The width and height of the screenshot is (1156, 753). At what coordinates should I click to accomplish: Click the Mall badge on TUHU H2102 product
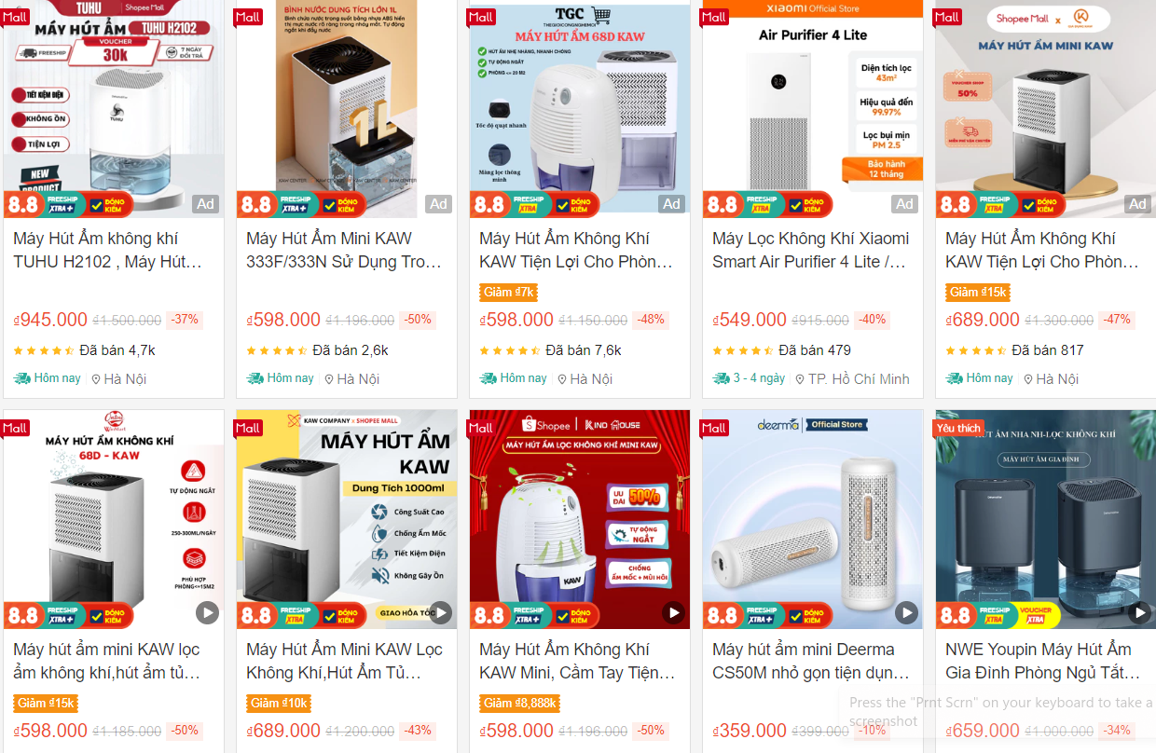16,17
